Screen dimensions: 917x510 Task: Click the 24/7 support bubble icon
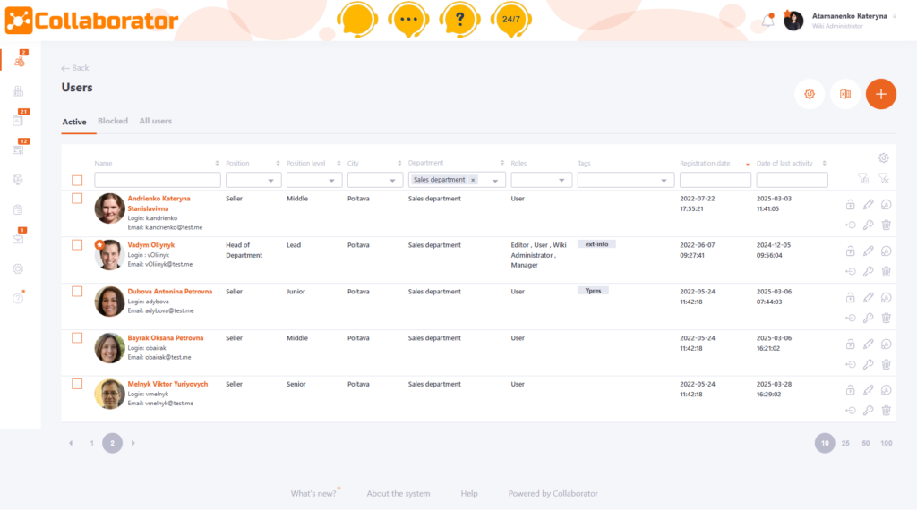pyautogui.click(x=511, y=20)
